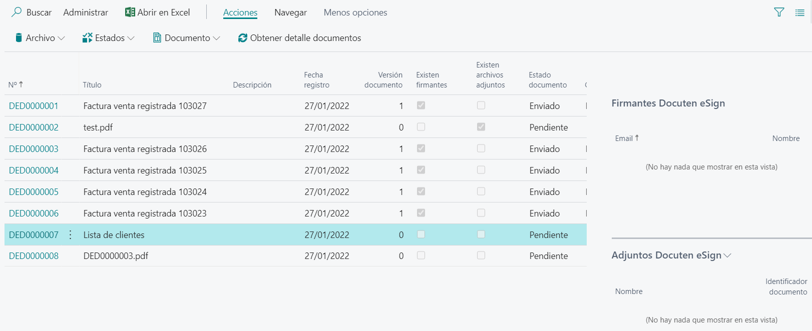812x331 pixels.
Task: Select the 'DED0000003.pdf' title cell
Action: pyautogui.click(x=116, y=256)
